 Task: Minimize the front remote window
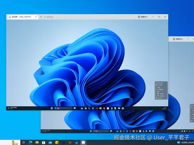(x=153, y=17)
